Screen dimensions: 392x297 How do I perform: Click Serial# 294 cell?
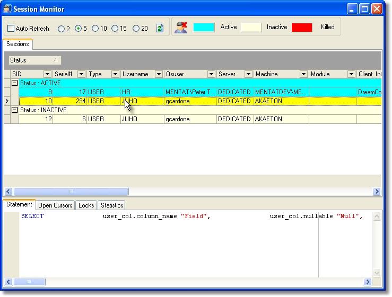point(69,101)
